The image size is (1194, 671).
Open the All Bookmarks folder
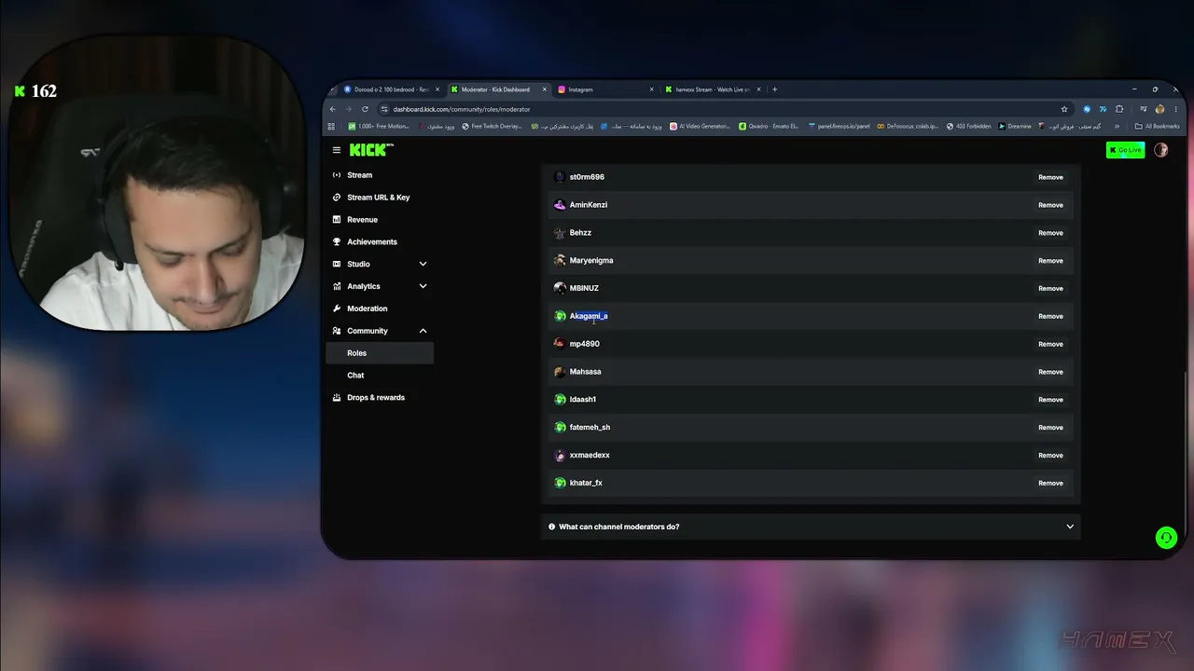pos(1158,126)
